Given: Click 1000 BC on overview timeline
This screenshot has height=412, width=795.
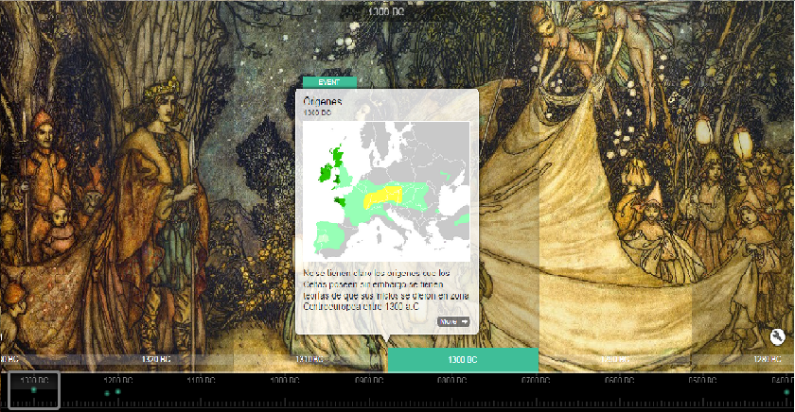Looking at the screenshot, I should tap(285, 380).
